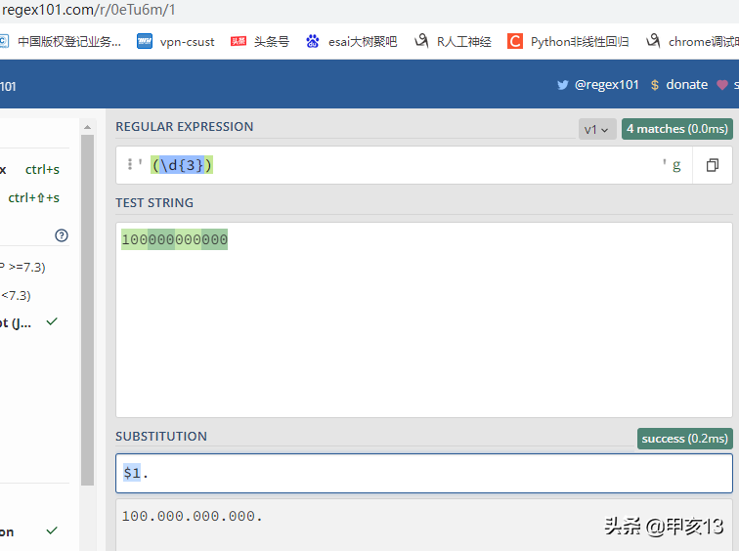Image resolution: width=739 pixels, height=551 pixels.
Task: Click the SUBSTITUTION section heading
Action: [161, 437]
